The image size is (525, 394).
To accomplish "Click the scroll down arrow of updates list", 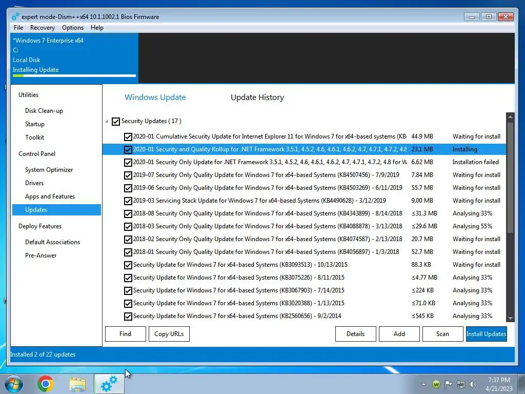I will click(x=510, y=318).
